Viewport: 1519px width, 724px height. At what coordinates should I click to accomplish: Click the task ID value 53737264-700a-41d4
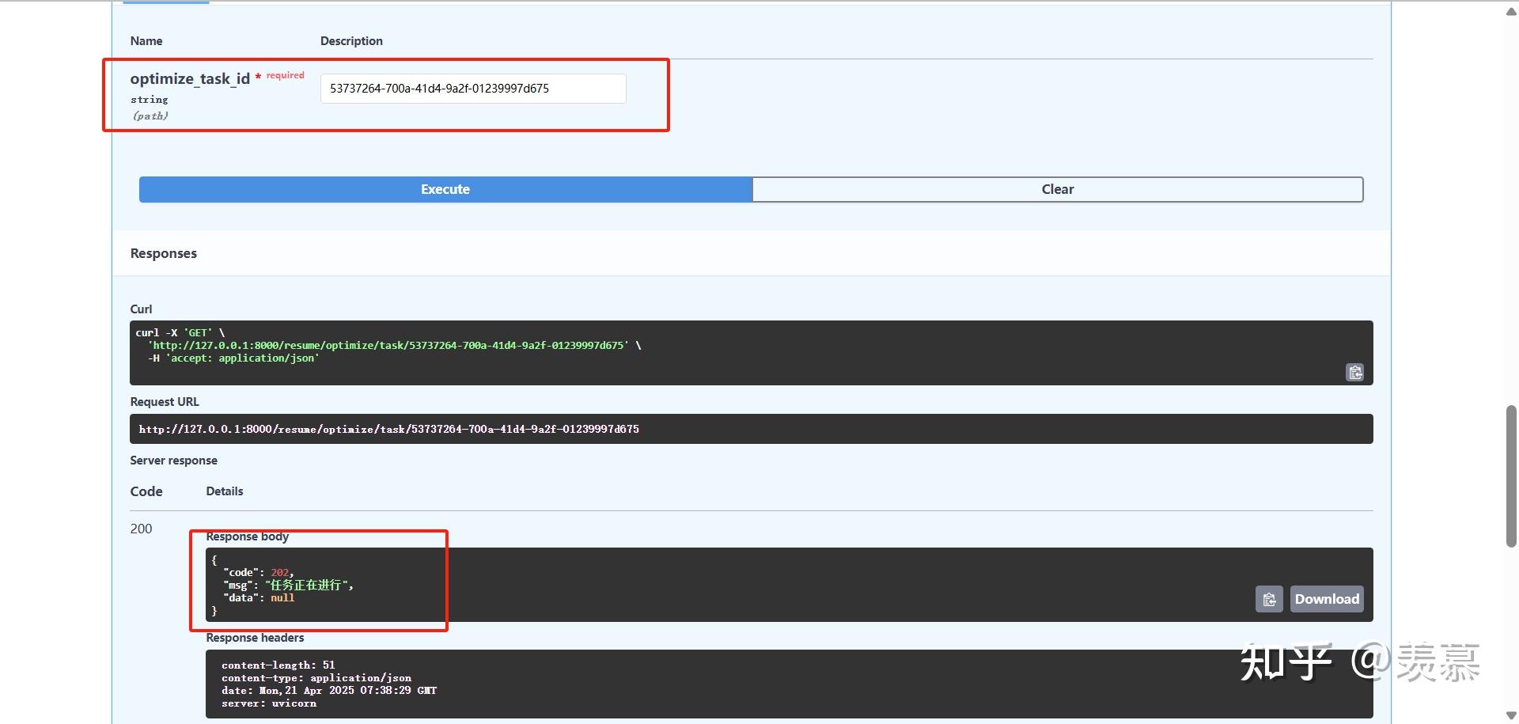tap(439, 88)
